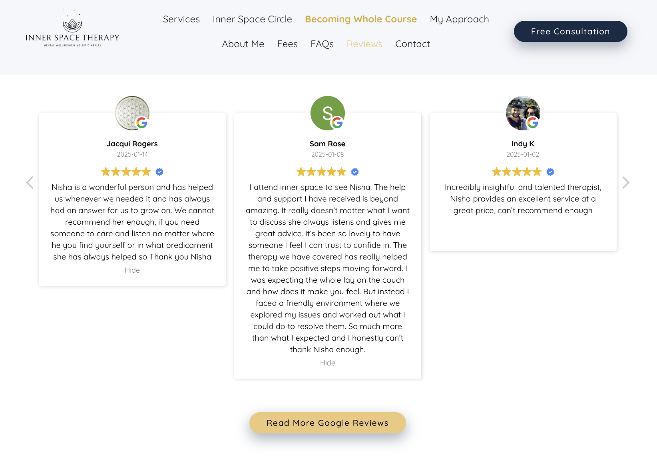Show next reviews with right arrow

[x=626, y=183]
